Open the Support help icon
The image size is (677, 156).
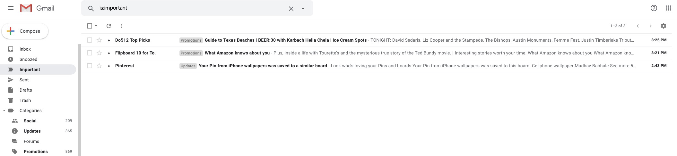(654, 8)
